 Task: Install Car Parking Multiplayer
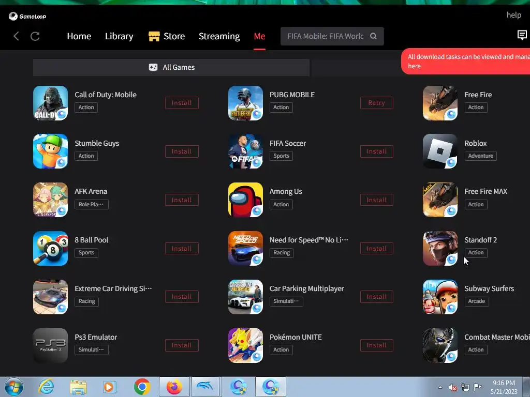pos(377,297)
